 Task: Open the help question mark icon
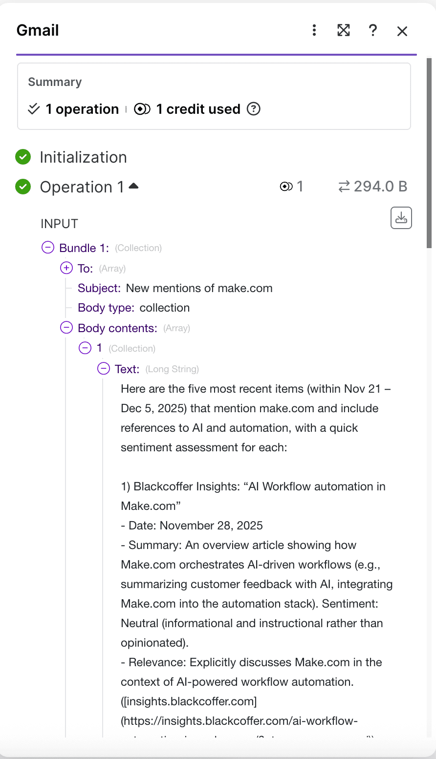pyautogui.click(x=373, y=30)
